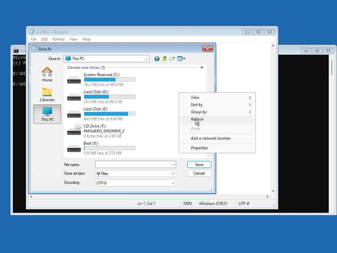Select the CD Drive (F:) icon
The image size is (337, 253).
point(74,130)
